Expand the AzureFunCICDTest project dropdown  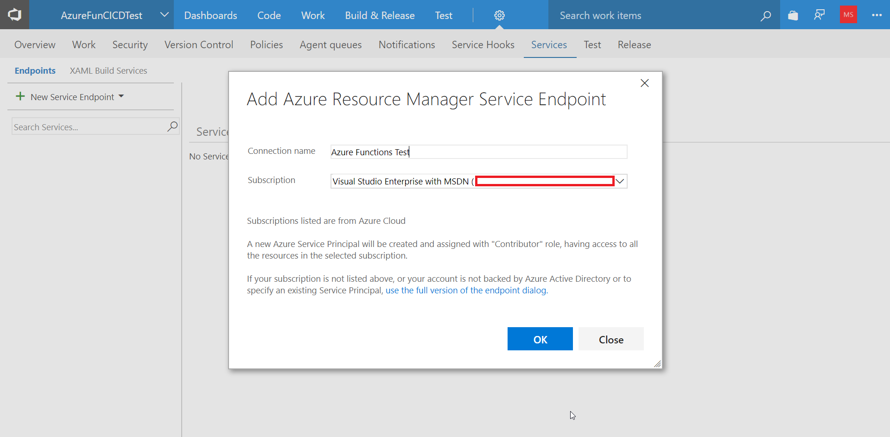point(164,15)
